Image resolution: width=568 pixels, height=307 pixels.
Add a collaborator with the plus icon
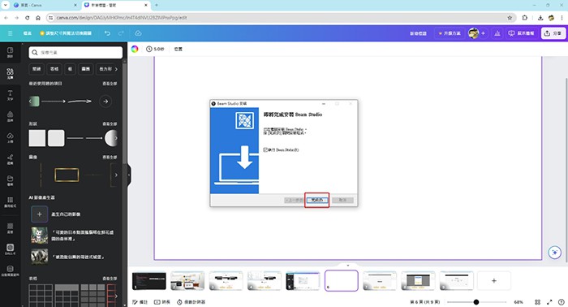point(483,33)
